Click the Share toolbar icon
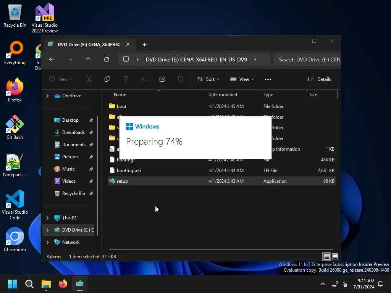The width and height of the screenshot is (391, 293). pyautogui.click(x=162, y=79)
